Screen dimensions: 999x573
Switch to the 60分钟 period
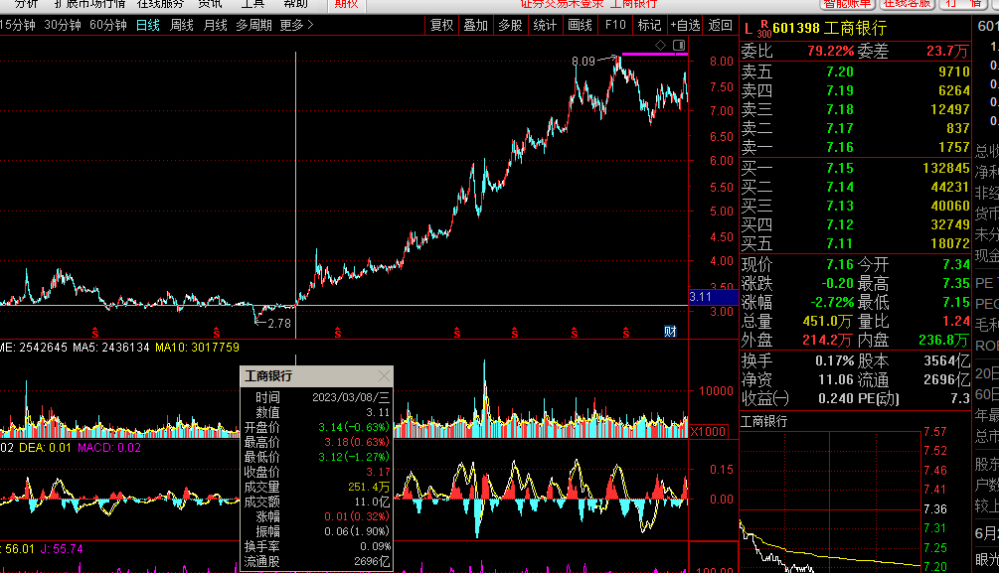pos(108,25)
